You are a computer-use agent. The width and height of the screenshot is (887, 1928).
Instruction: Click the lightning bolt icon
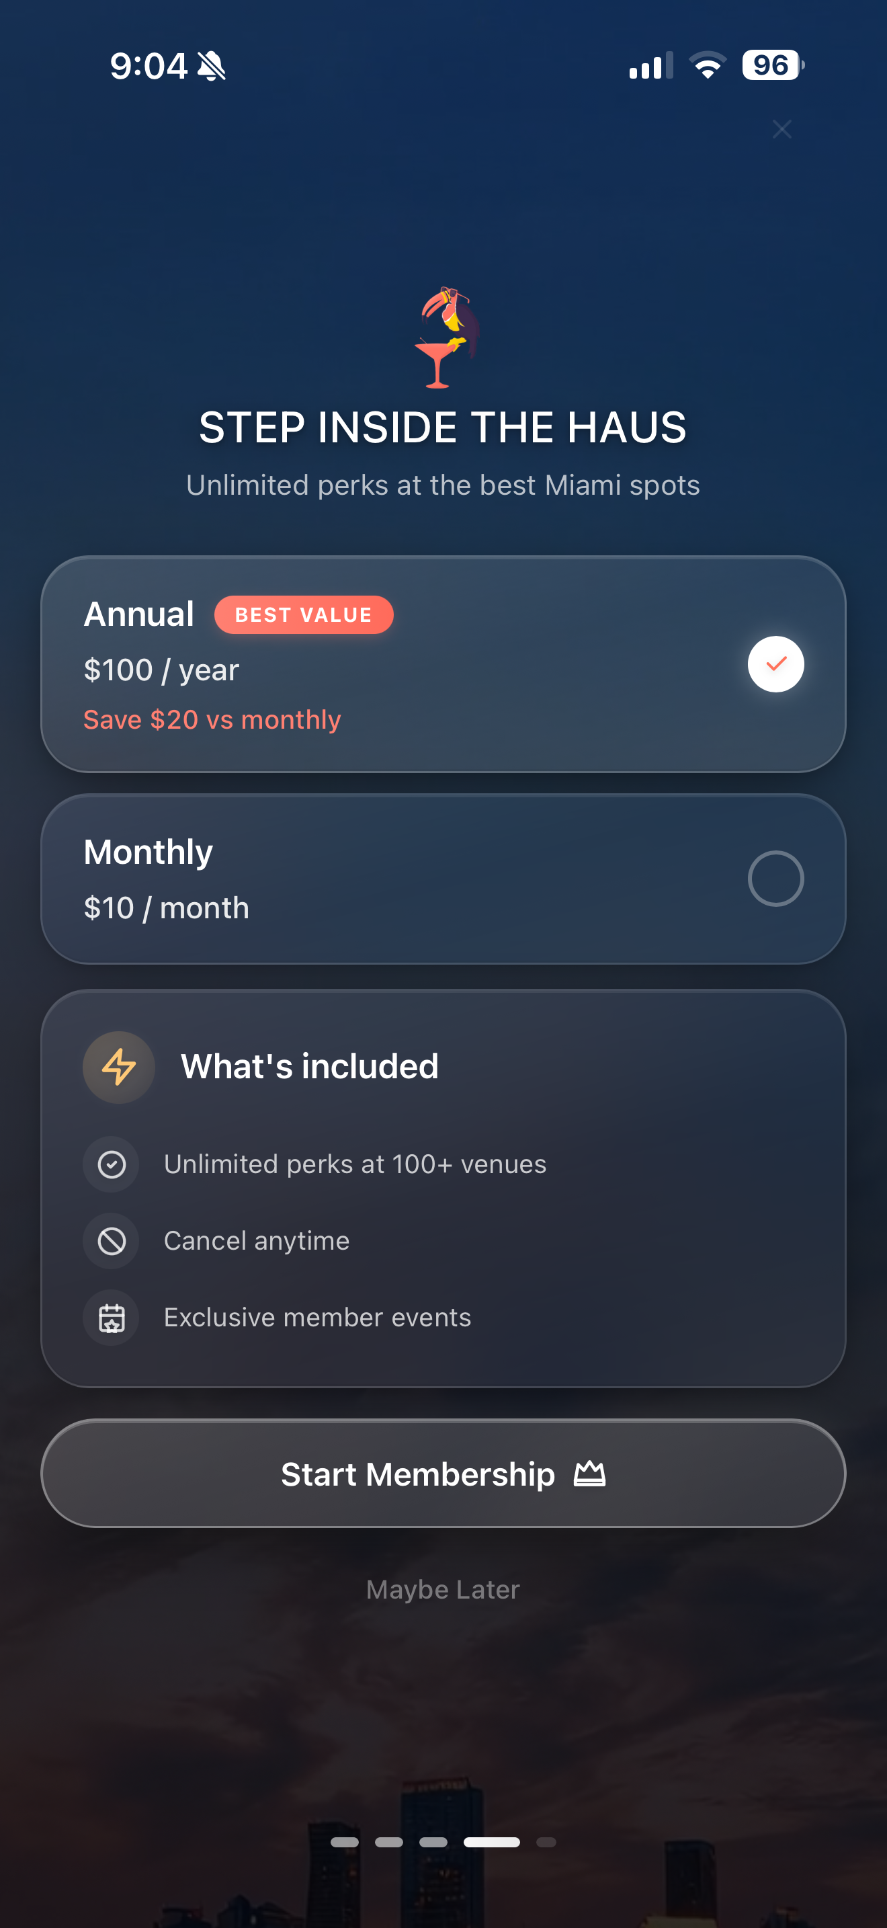(119, 1067)
